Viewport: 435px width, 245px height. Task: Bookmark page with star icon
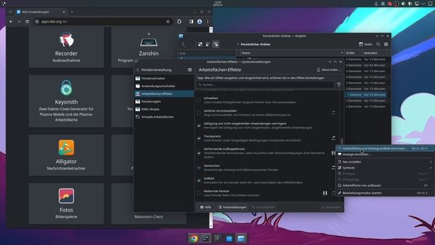[x=168, y=21]
